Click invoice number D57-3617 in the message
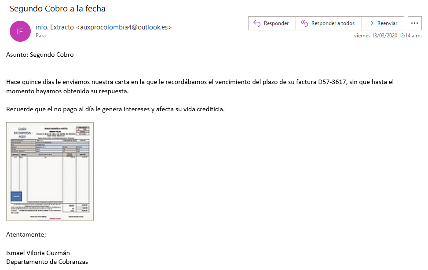428x270 pixels. click(x=333, y=82)
